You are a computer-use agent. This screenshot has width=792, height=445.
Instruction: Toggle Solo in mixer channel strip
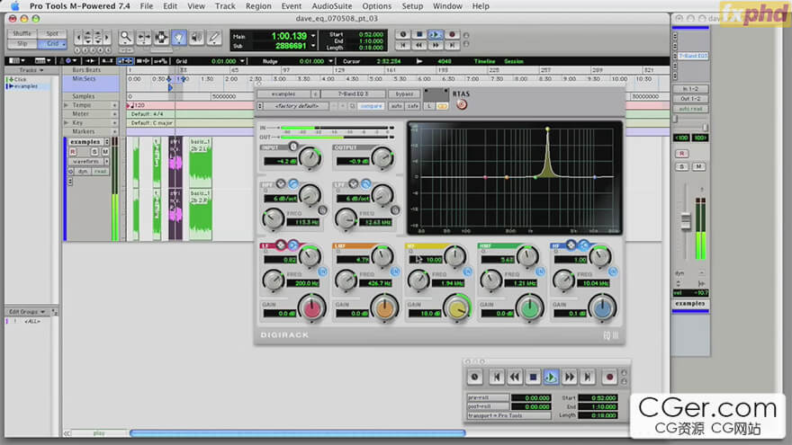click(681, 166)
